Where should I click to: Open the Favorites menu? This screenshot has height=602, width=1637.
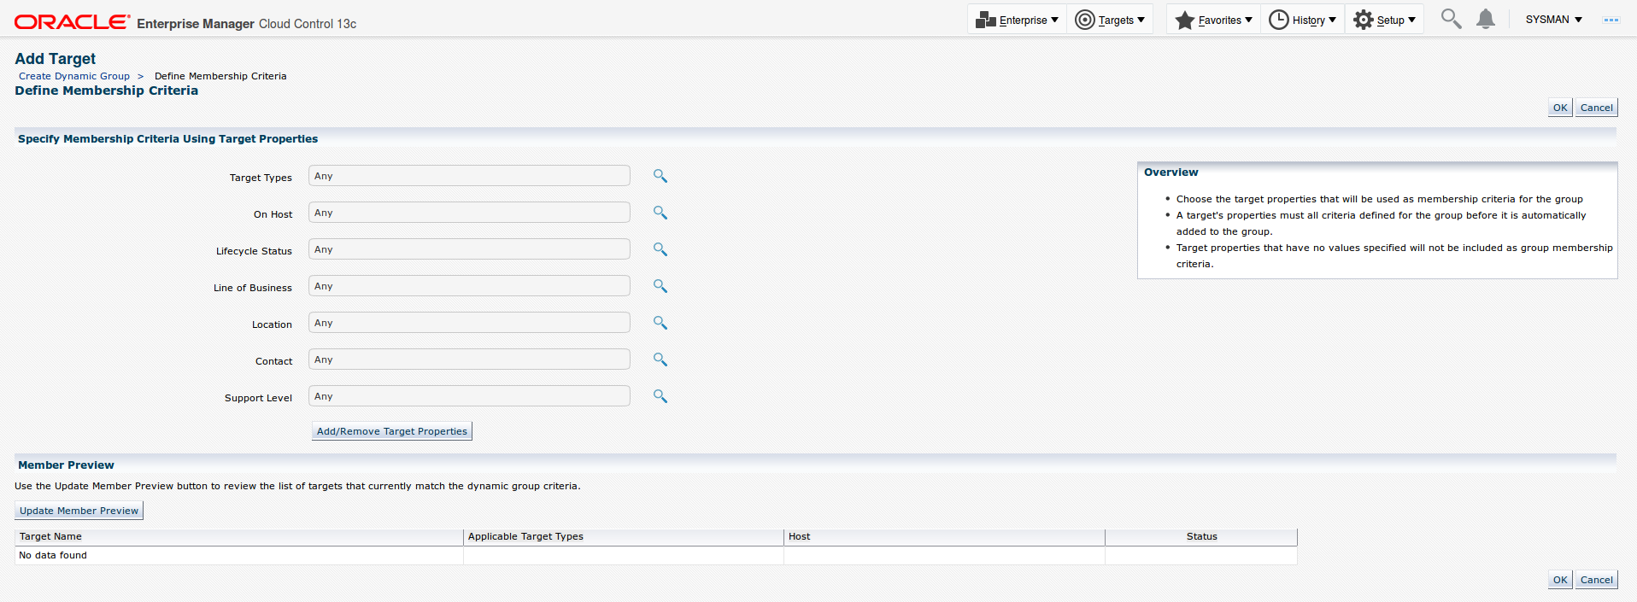tap(1213, 20)
